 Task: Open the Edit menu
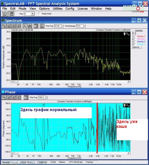(x=13, y=9)
